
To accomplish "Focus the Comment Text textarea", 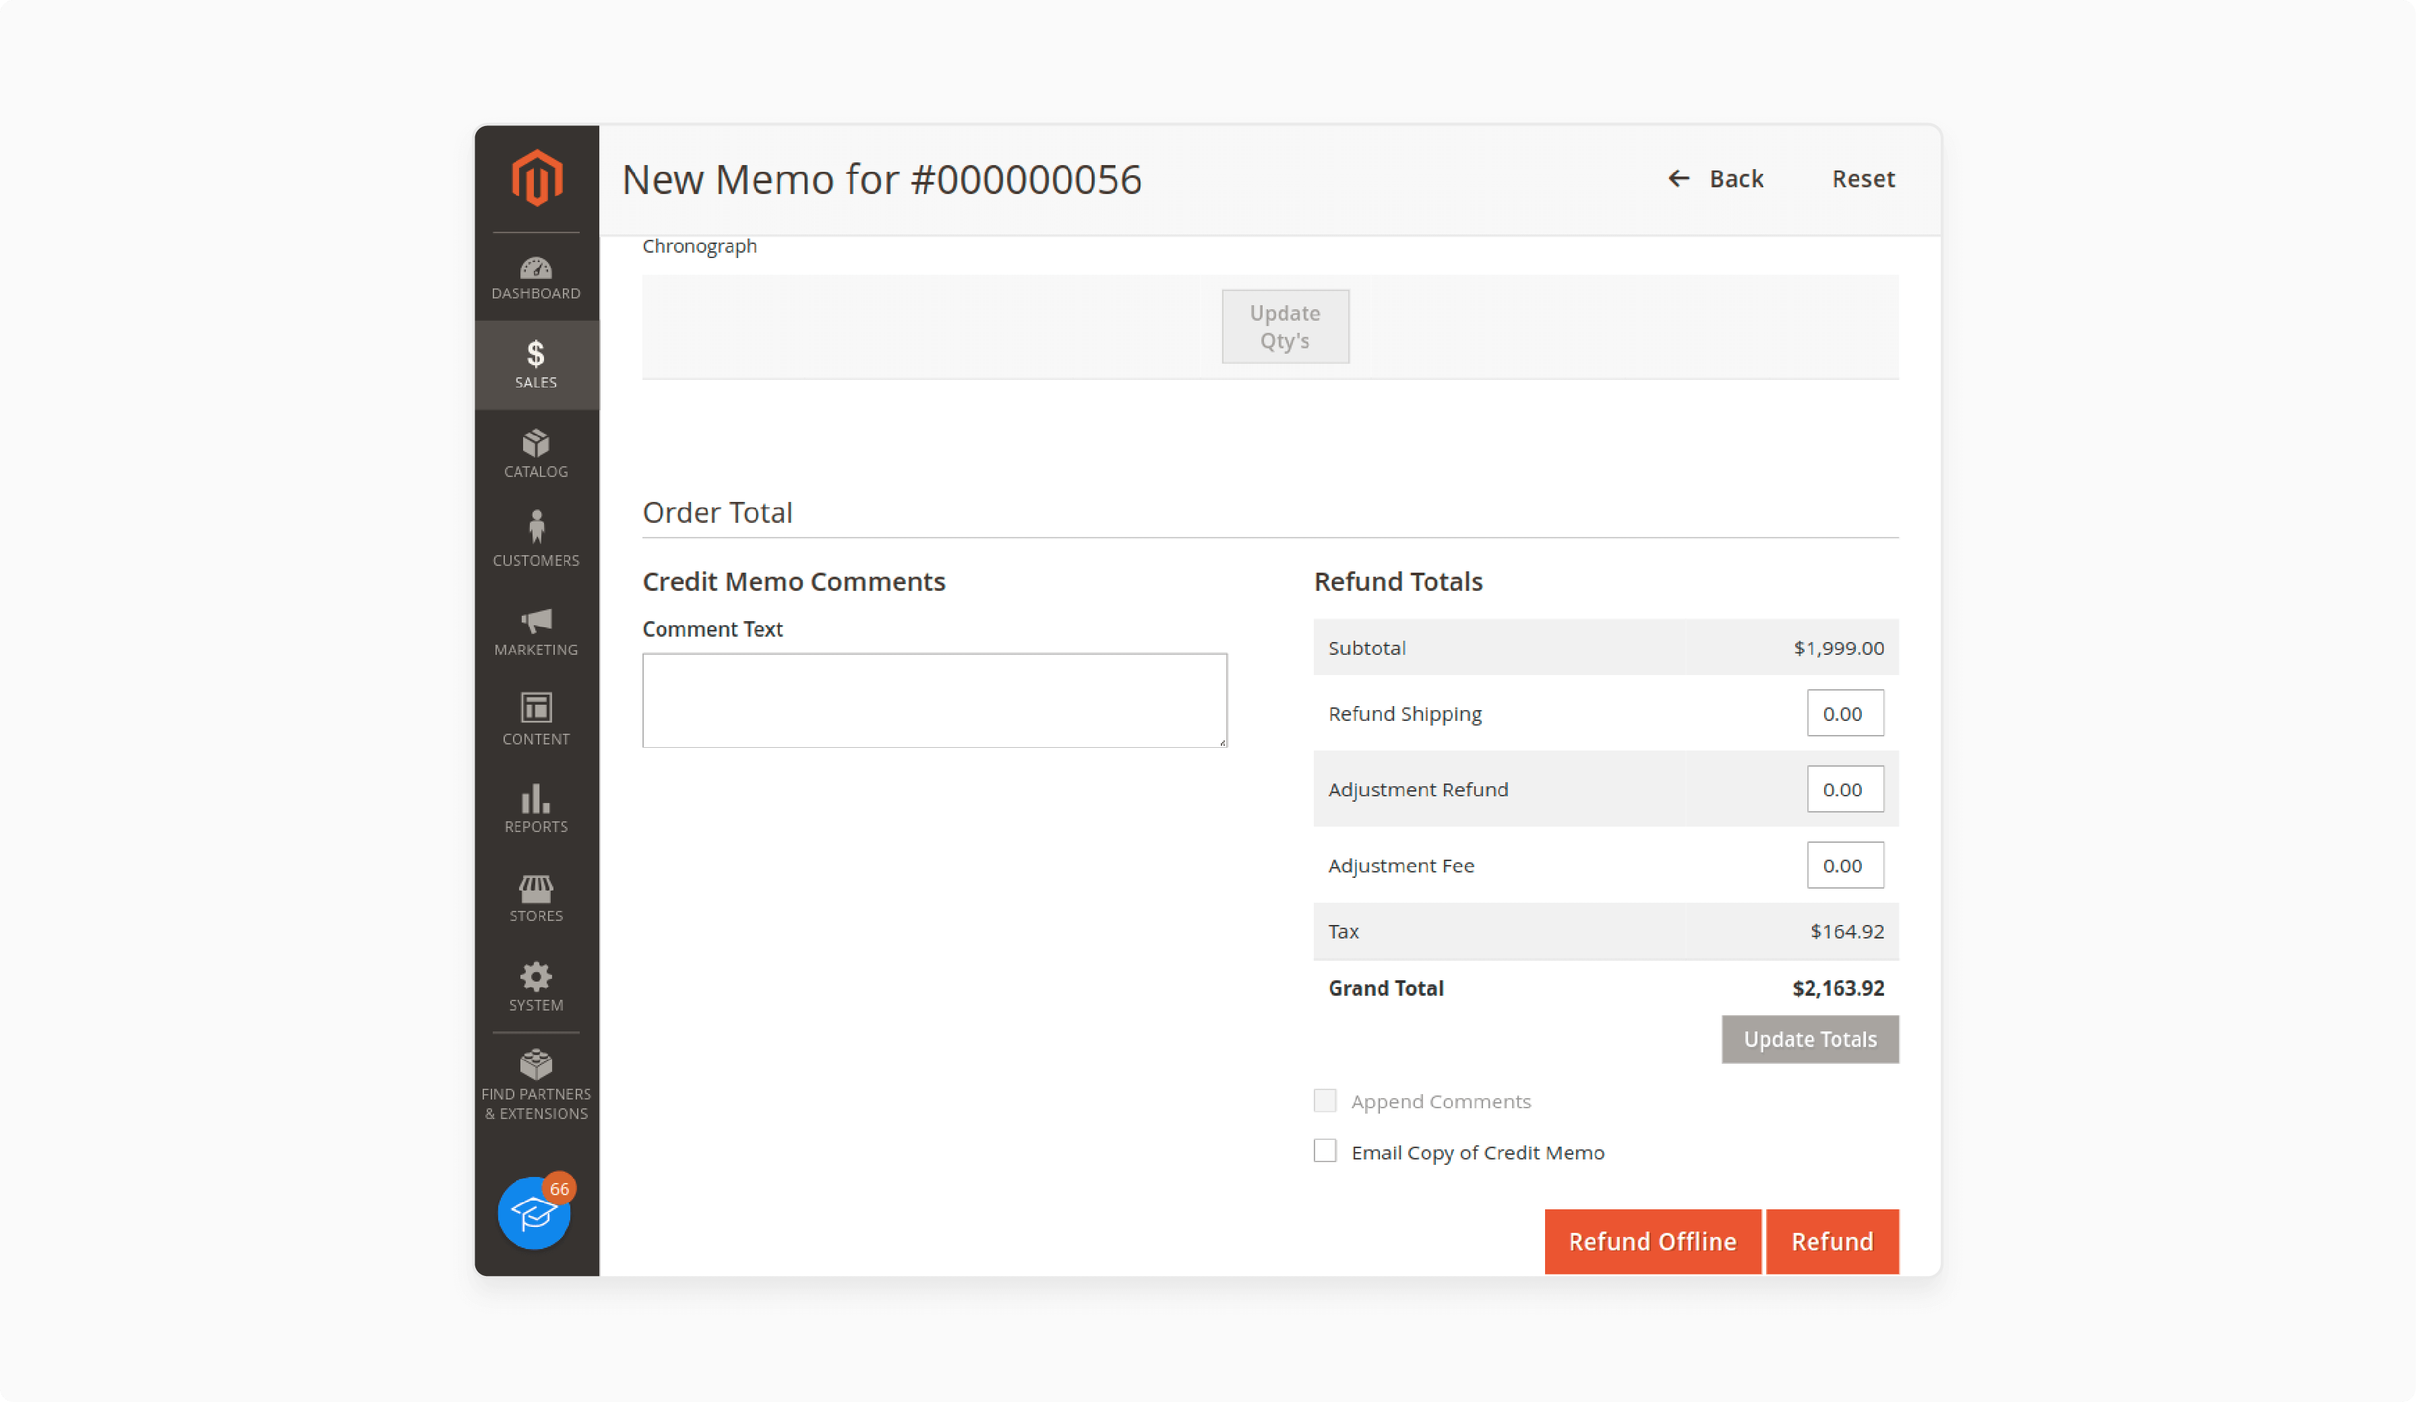I will [934, 701].
